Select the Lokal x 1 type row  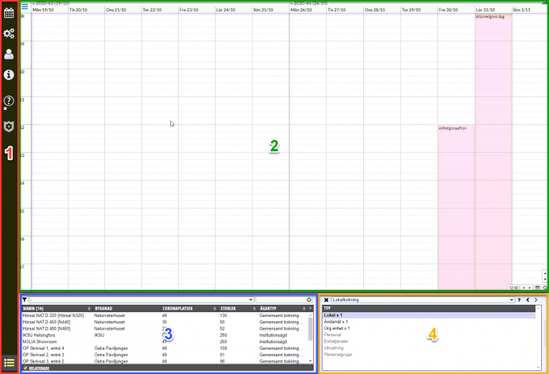click(429, 315)
